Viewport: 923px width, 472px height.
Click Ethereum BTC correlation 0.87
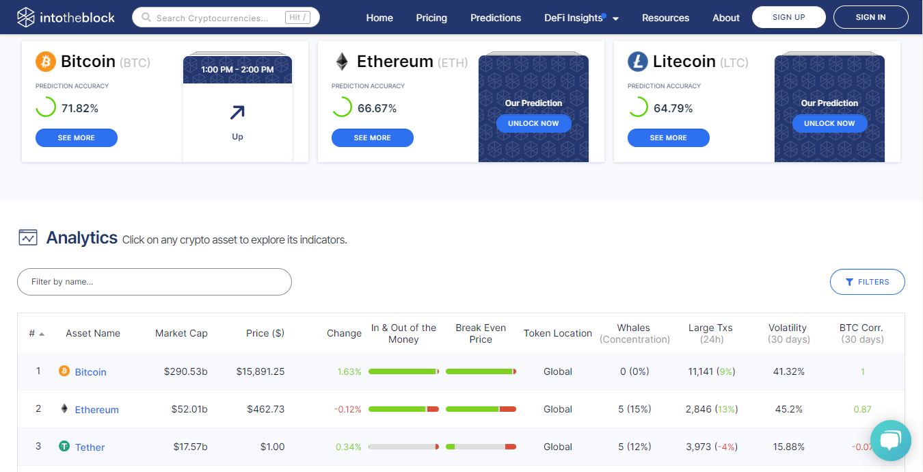[x=863, y=409]
